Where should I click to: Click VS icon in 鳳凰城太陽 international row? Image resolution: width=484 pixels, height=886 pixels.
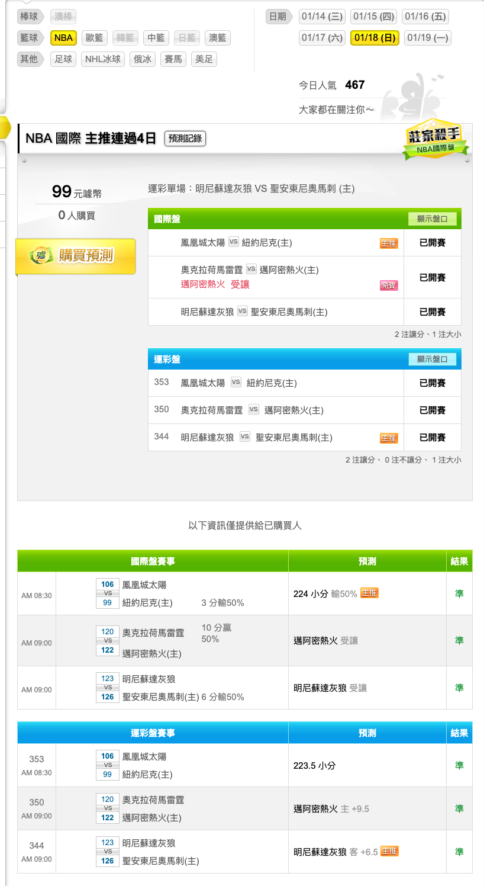point(234,242)
